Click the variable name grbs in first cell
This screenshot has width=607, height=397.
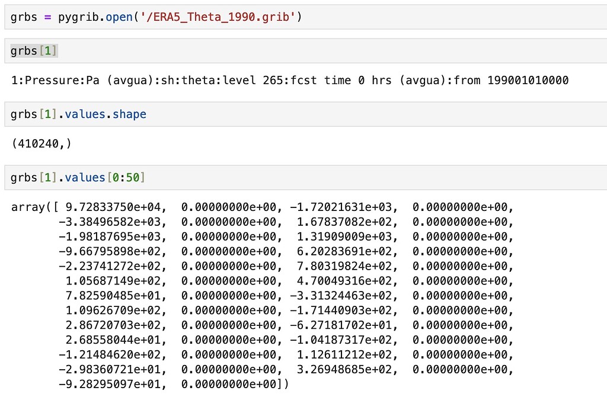[24, 17]
